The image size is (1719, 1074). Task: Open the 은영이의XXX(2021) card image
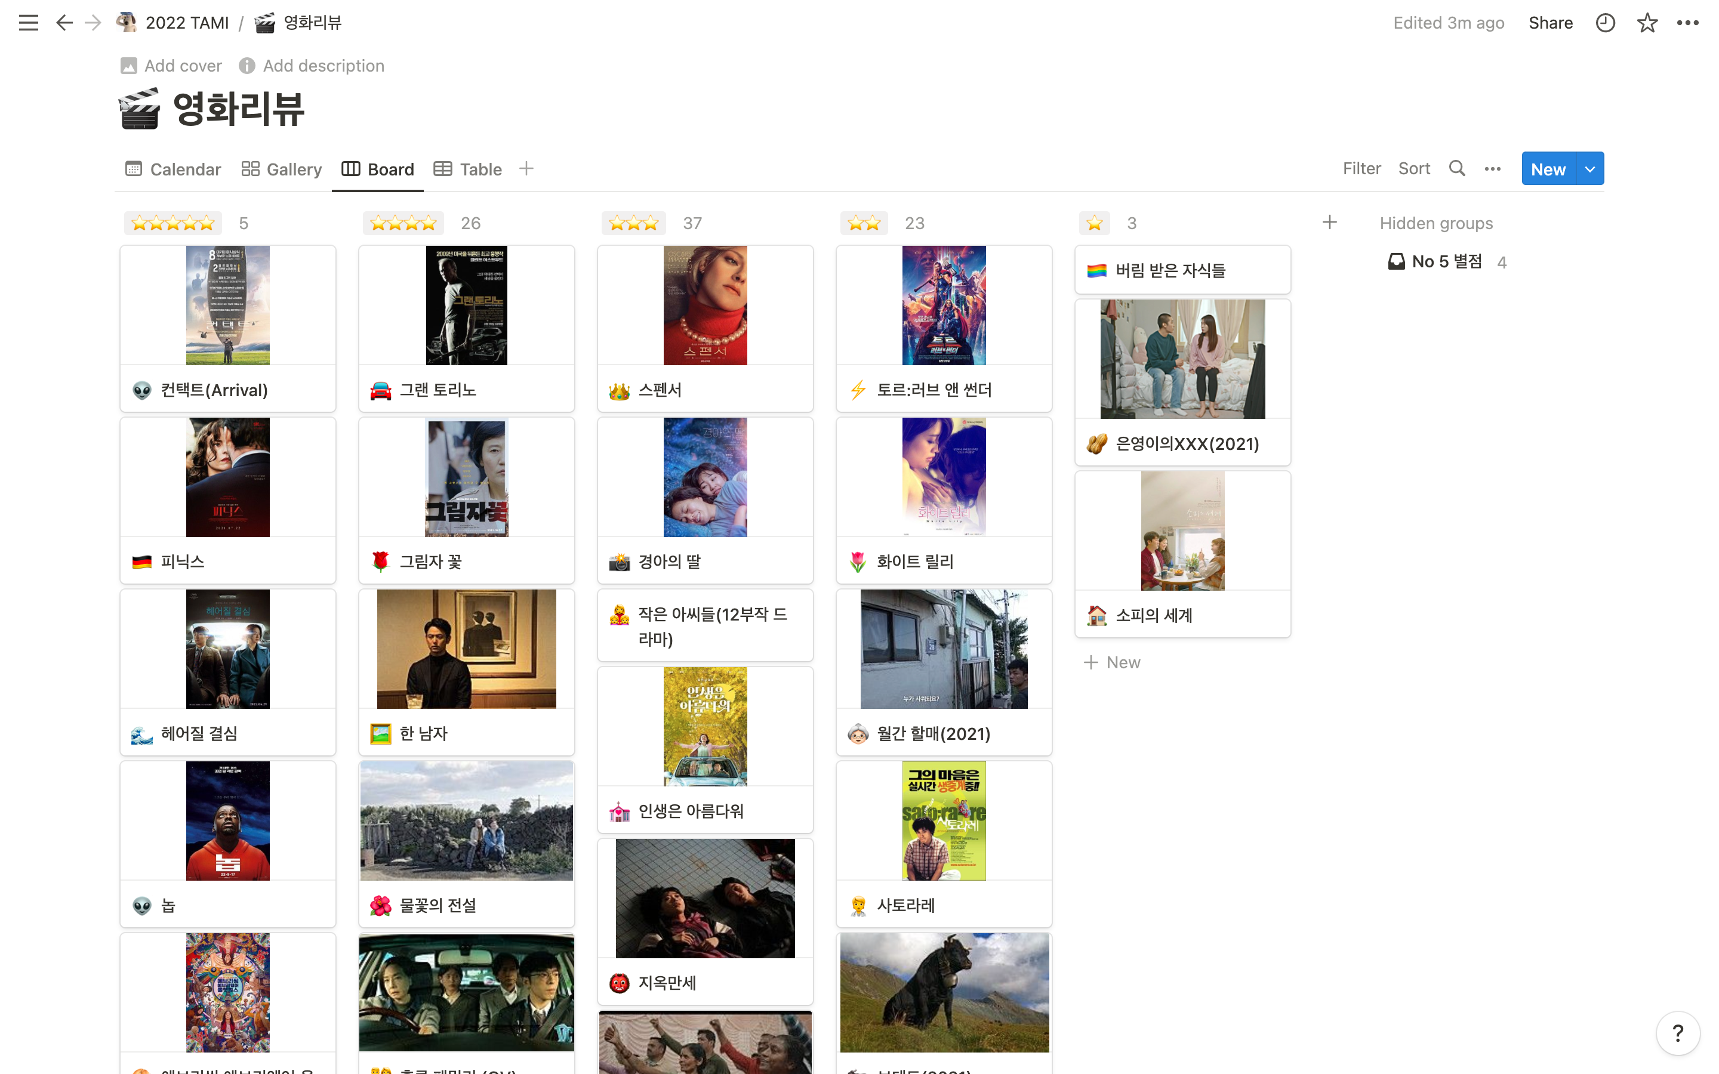1182,359
